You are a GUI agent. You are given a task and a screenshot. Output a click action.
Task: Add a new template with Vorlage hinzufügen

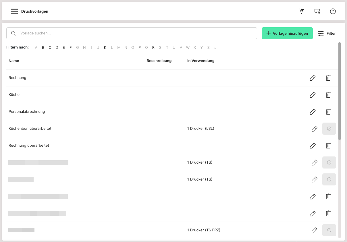click(287, 33)
